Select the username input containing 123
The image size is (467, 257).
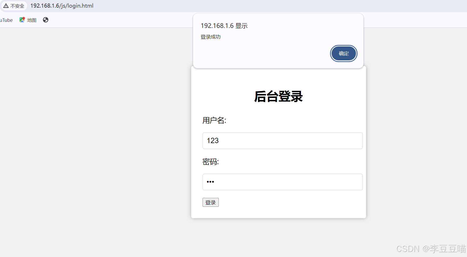(282, 141)
